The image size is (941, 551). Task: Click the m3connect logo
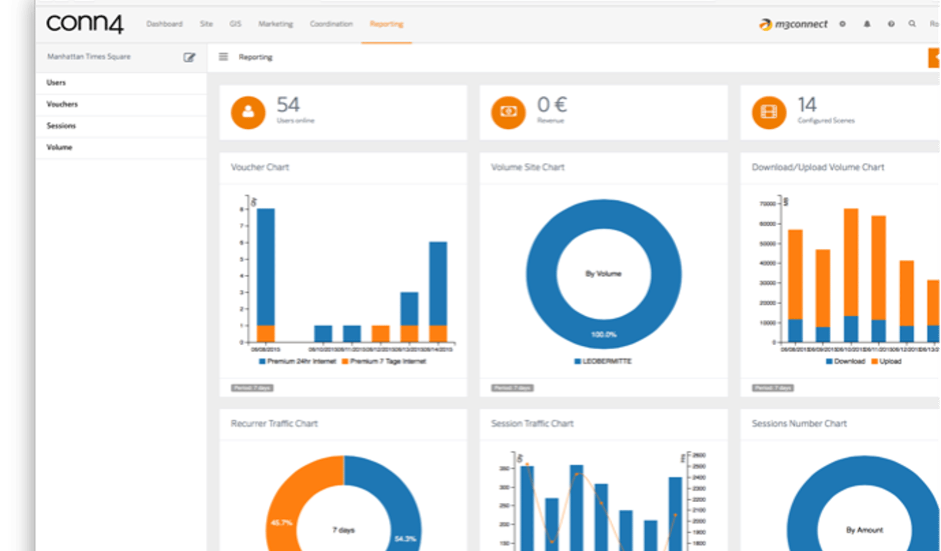click(793, 24)
